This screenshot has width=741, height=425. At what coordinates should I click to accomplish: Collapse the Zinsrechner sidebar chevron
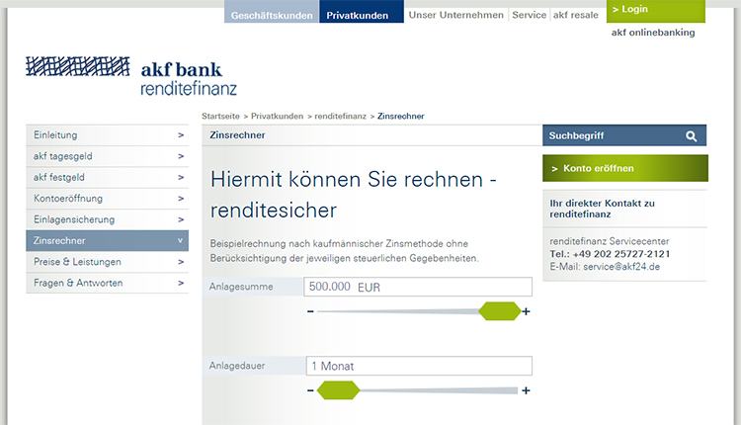[x=180, y=240]
